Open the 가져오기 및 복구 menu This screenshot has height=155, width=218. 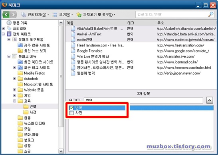[x=96, y=15]
